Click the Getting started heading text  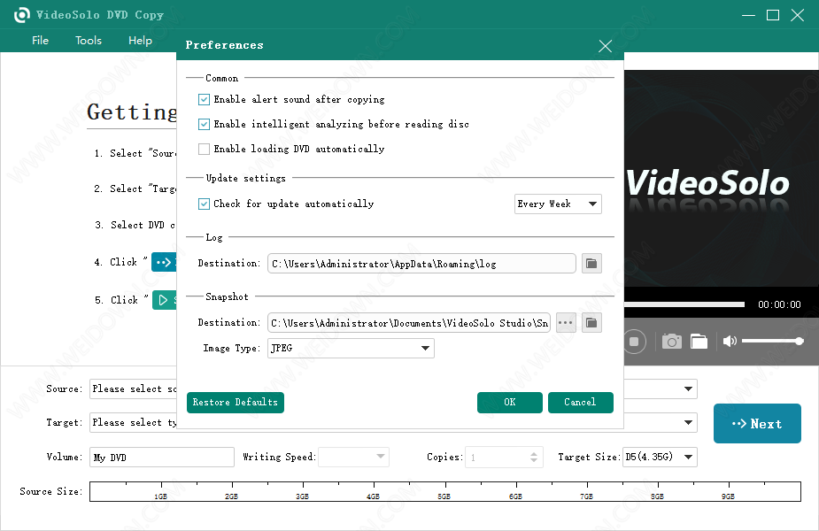[x=132, y=112]
